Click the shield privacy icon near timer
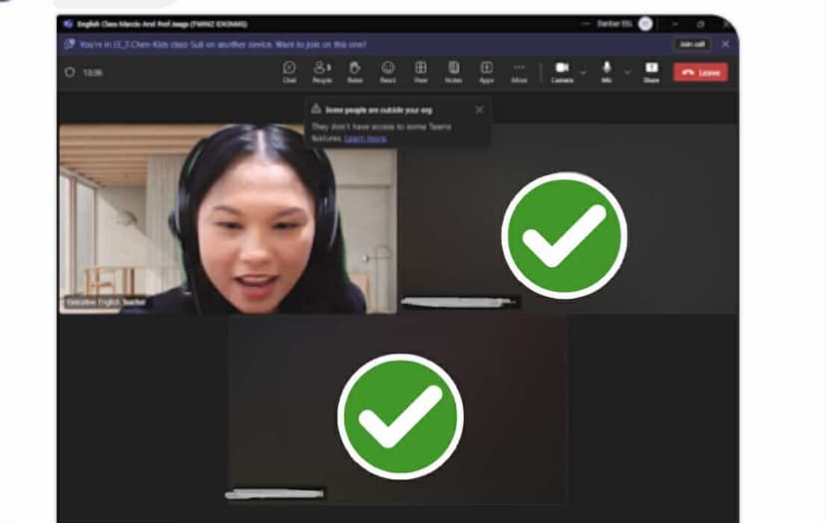 (x=70, y=73)
